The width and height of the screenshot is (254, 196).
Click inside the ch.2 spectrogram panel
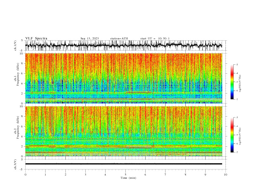point(123,131)
